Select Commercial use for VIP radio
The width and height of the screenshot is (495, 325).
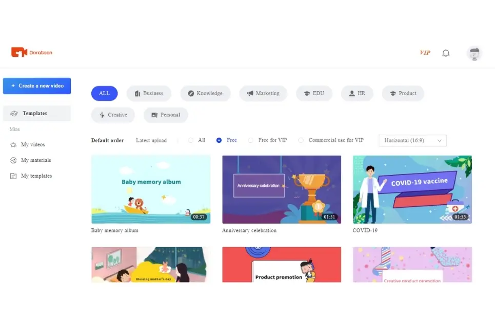point(301,140)
